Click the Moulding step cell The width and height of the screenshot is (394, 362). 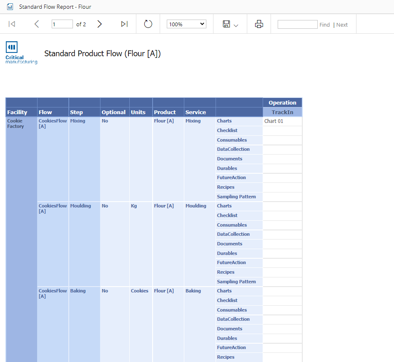(x=80, y=206)
